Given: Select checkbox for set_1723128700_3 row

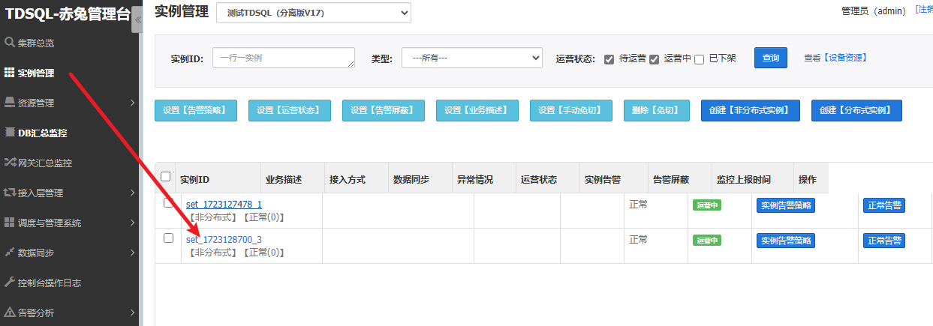Looking at the screenshot, I should point(169,238).
